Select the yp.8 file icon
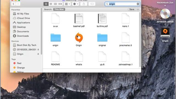176x99 pixels. click(102, 56)
